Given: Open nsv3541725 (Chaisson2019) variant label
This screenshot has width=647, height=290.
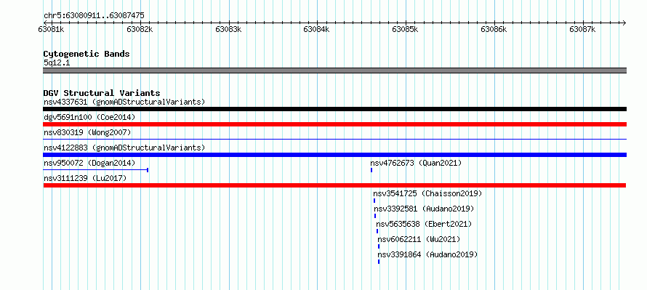Looking at the screenshot, I should [427, 193].
